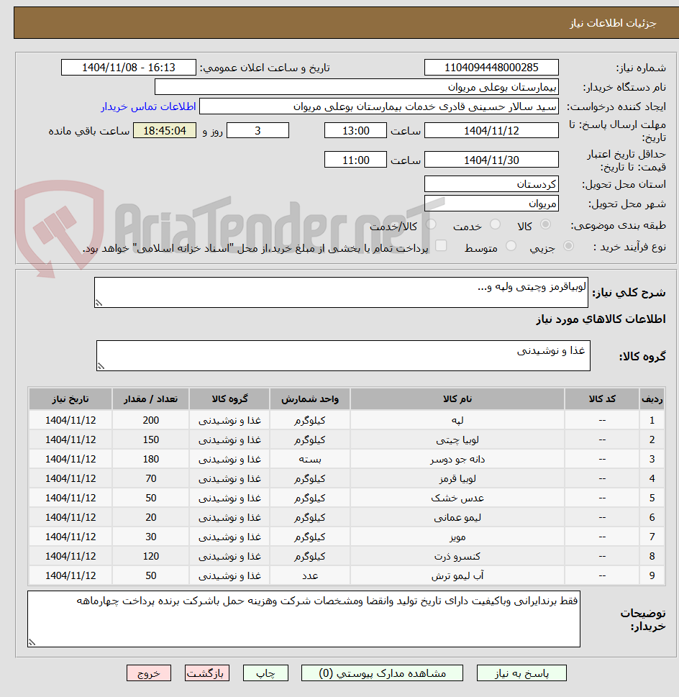Click quantity 70 in لوبیا قرمز row

point(150,479)
